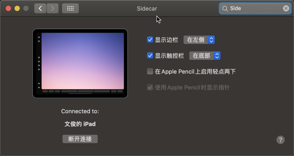This screenshot has width=294, height=156.
Task: Click the magnifying glass in search field
Action: (x=225, y=9)
